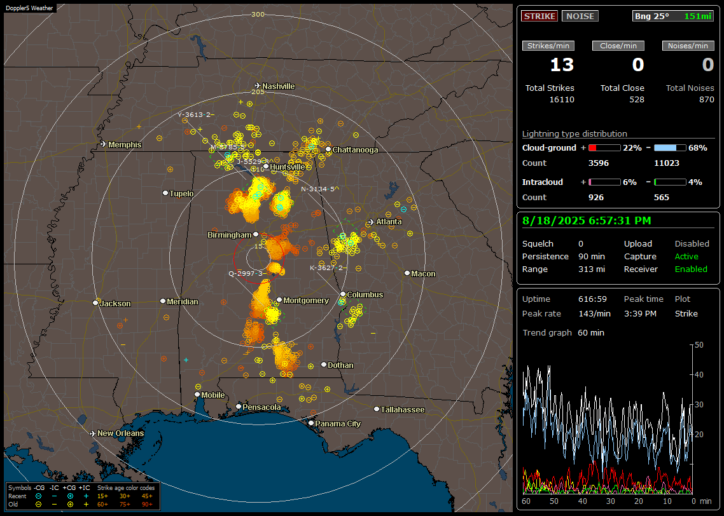
Task: Click the Mobile city marker dot
Action: [x=197, y=395]
